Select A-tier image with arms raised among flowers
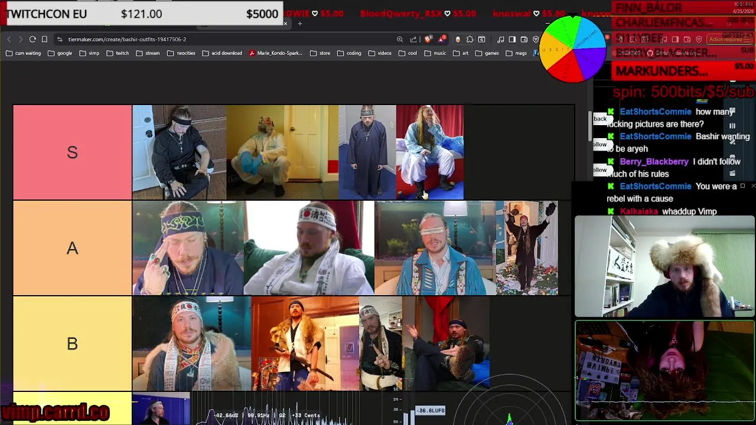The height and width of the screenshot is (425, 756). 527,248
